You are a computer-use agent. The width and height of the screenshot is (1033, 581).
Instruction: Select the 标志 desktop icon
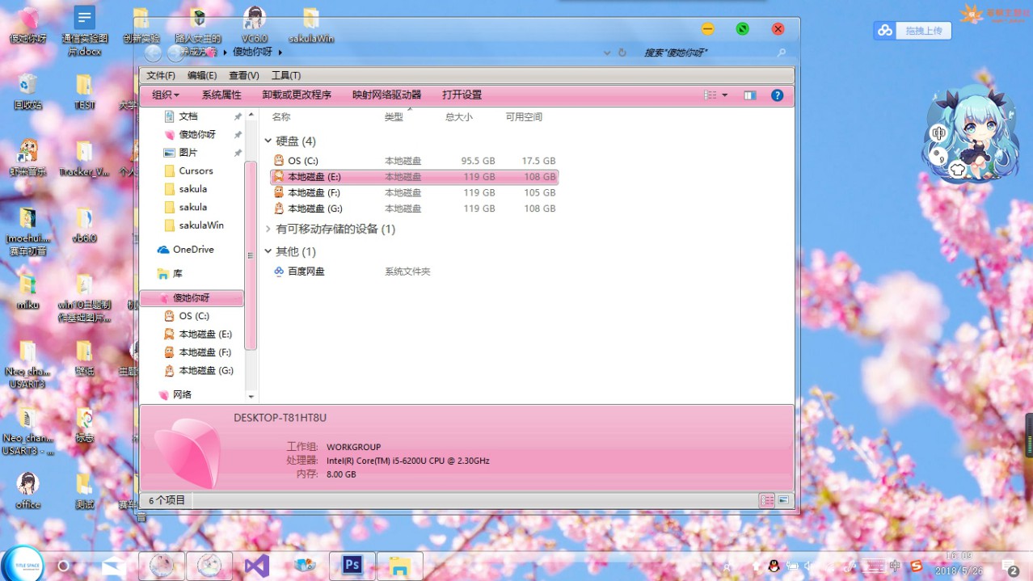click(84, 425)
